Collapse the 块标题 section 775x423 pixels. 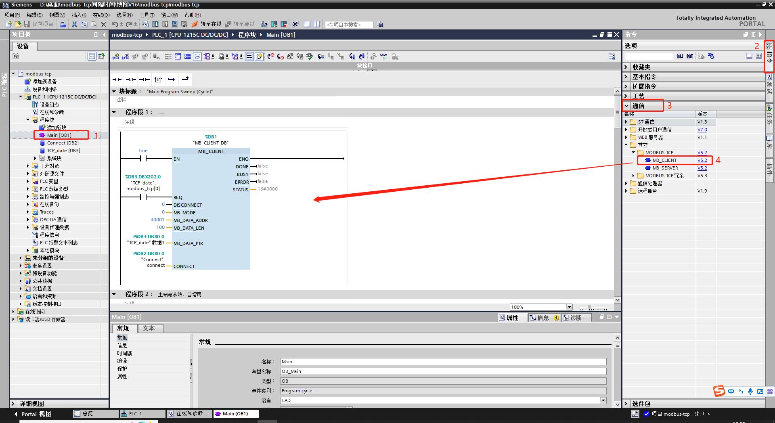point(114,92)
